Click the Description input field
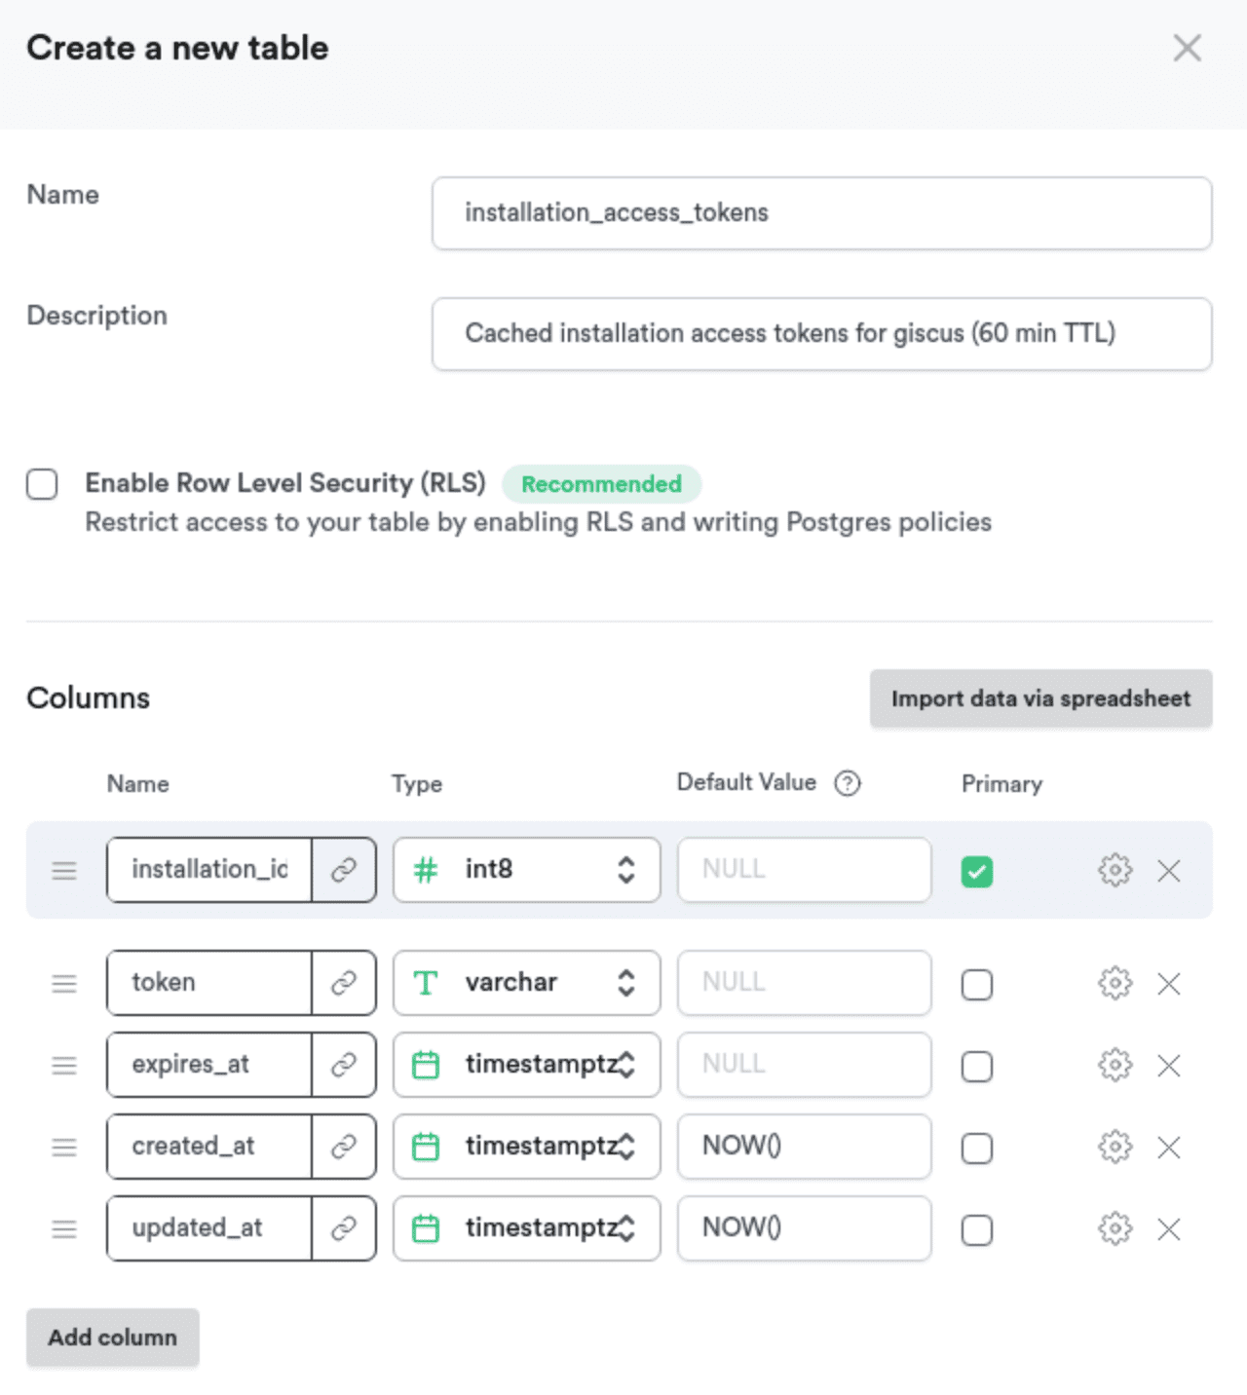Viewport: 1247px width, 1395px height. [821, 334]
